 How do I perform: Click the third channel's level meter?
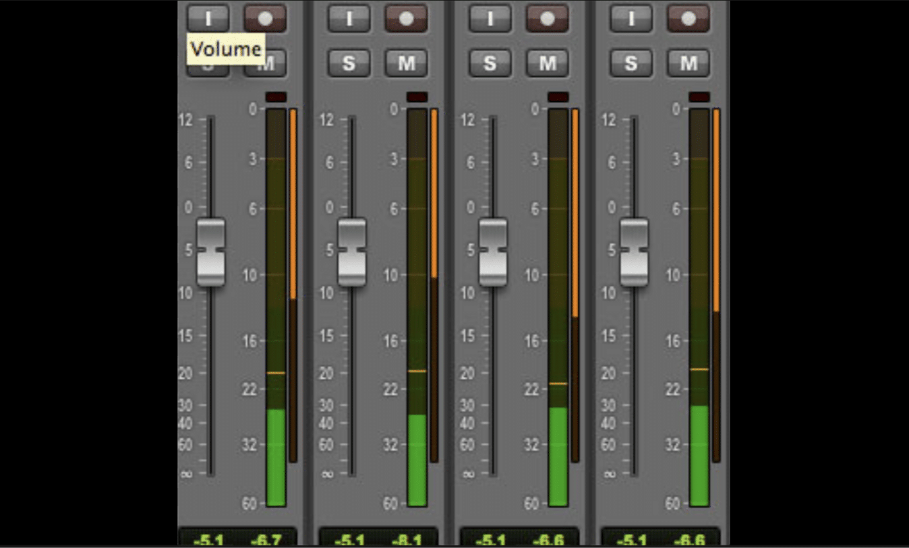(556, 303)
